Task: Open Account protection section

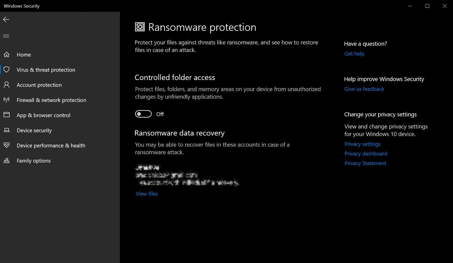Action: coord(60,85)
